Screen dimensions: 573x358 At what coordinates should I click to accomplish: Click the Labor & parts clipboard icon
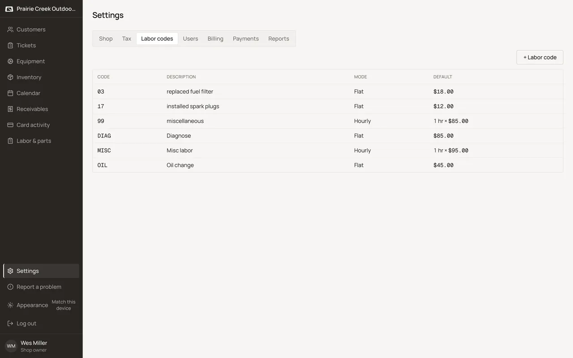[x=10, y=141]
